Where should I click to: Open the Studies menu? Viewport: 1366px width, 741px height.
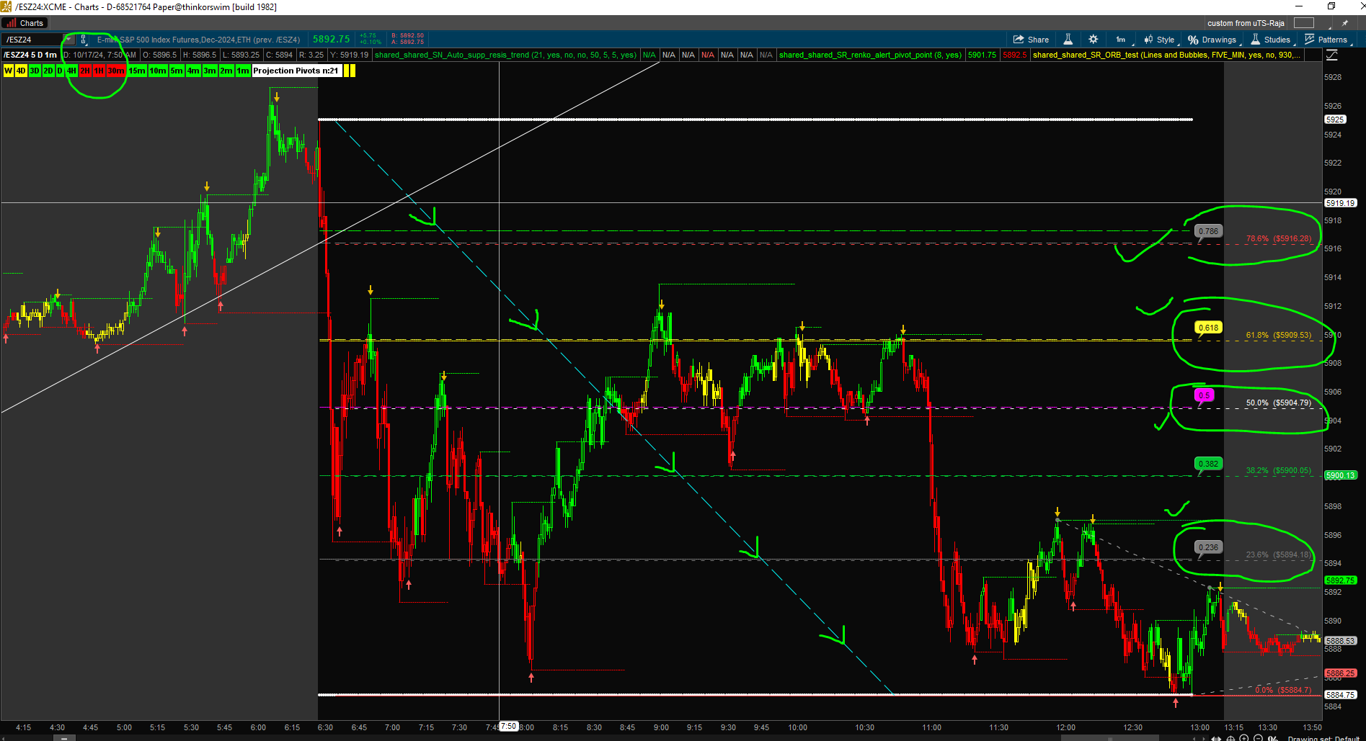click(x=1271, y=40)
